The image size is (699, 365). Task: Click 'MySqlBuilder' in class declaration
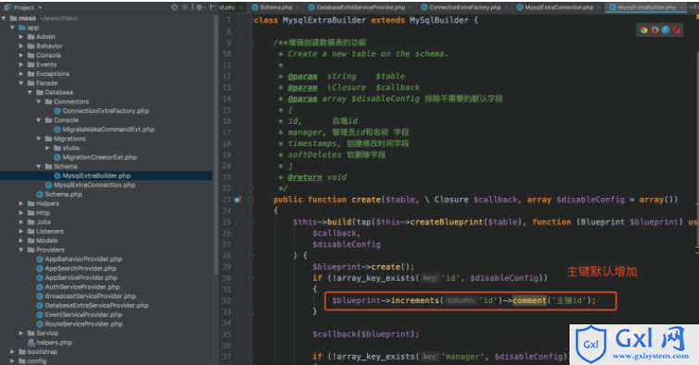click(x=439, y=20)
